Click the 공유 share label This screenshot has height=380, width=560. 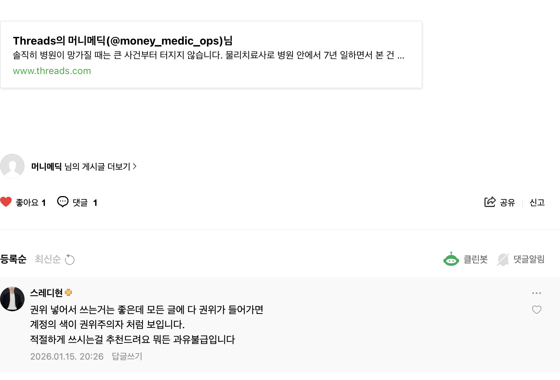pyautogui.click(x=507, y=202)
